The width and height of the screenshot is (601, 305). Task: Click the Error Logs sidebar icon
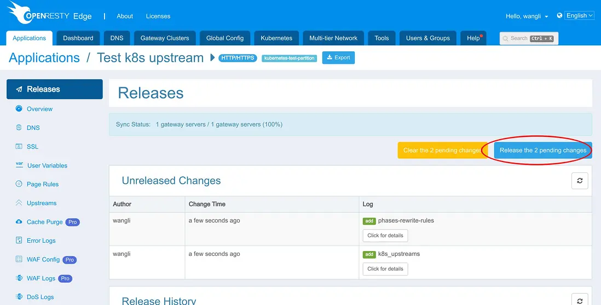tap(19, 241)
